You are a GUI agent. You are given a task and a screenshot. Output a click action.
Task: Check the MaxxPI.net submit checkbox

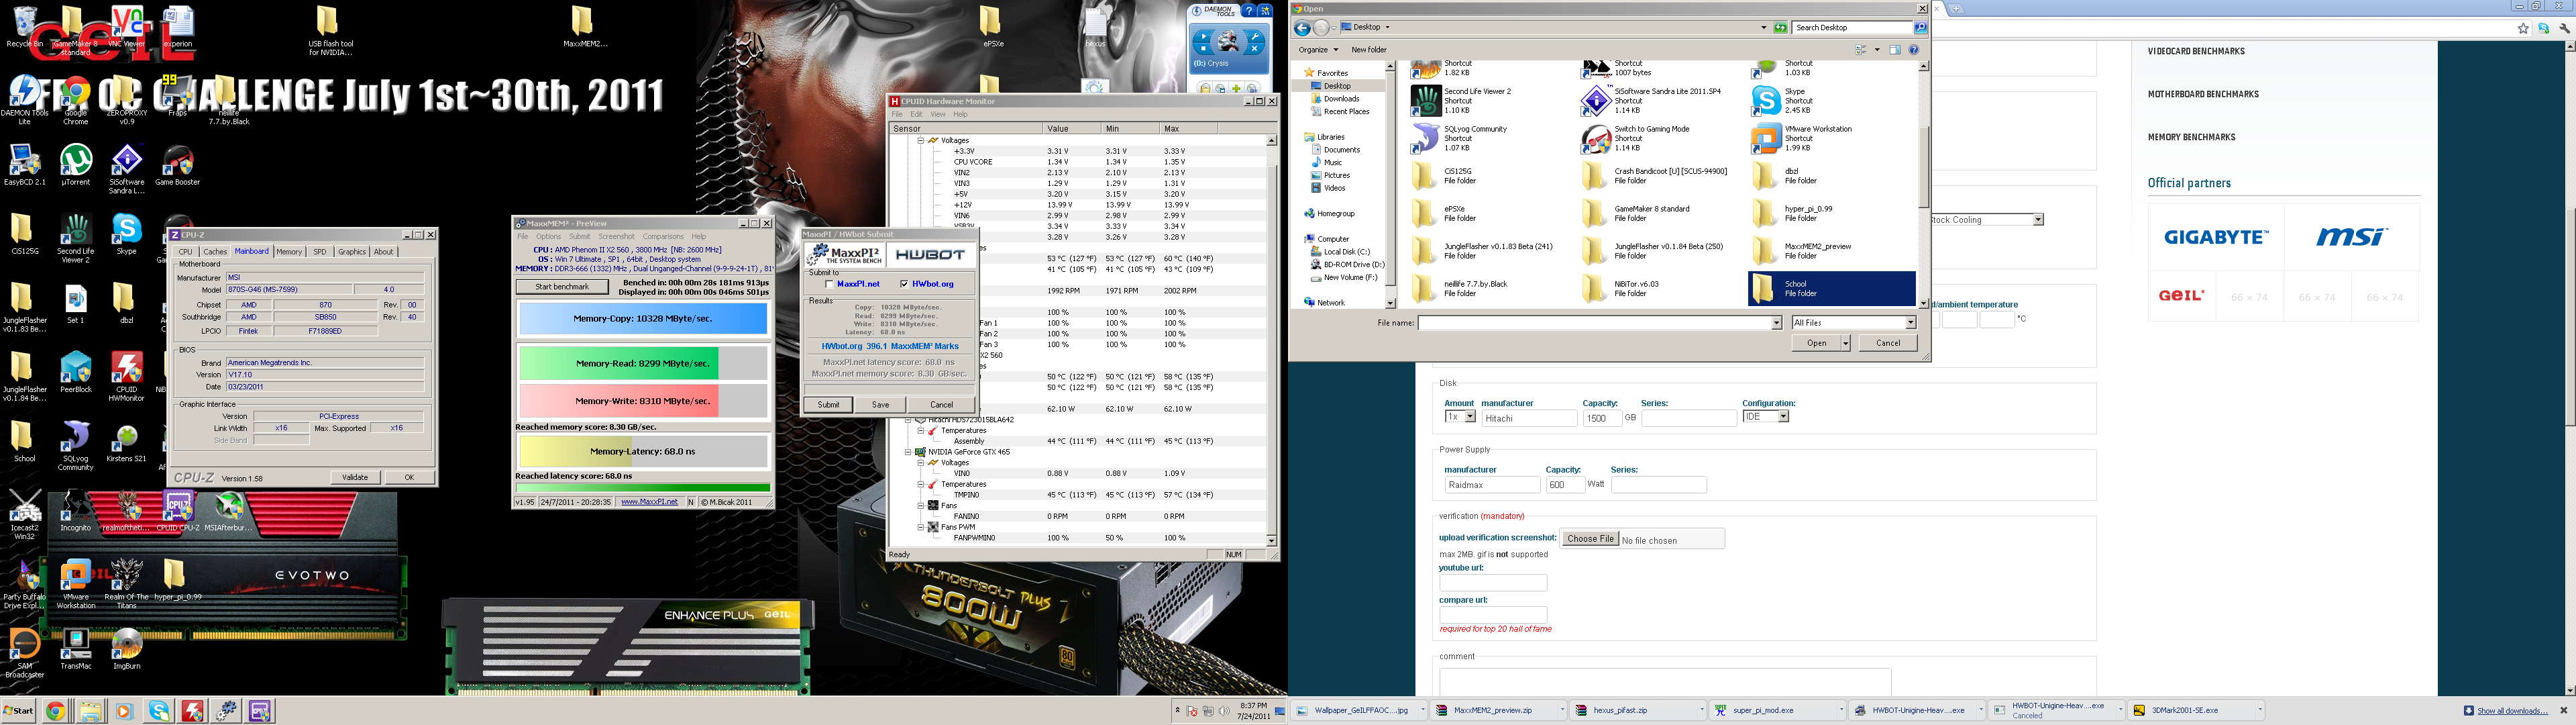(829, 285)
